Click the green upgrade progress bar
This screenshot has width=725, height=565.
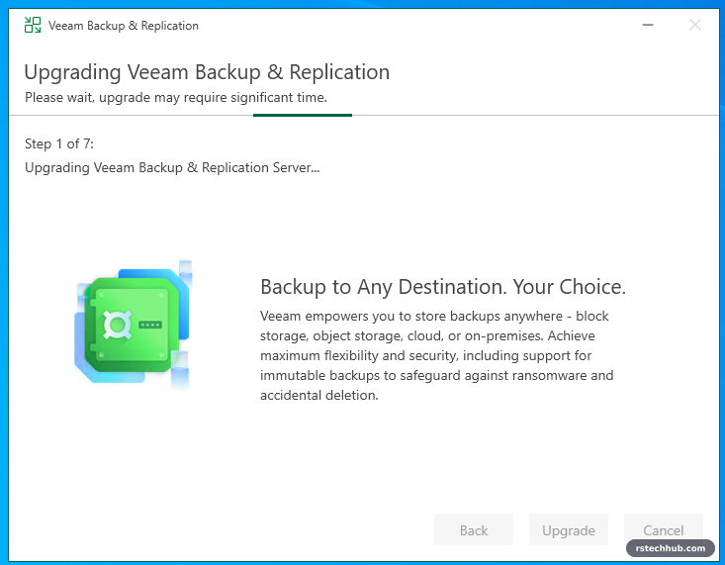303,115
